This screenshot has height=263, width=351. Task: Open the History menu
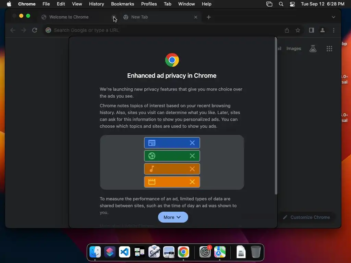[x=96, y=4]
